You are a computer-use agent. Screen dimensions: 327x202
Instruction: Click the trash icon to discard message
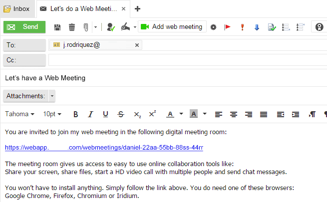pos(72,27)
